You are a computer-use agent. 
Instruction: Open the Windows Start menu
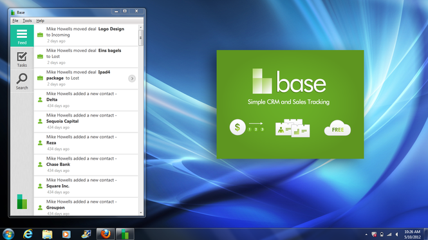8,234
